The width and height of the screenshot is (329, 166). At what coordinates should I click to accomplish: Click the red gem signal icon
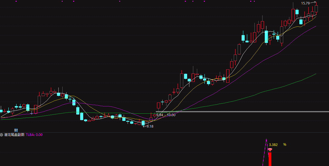[270, 150]
